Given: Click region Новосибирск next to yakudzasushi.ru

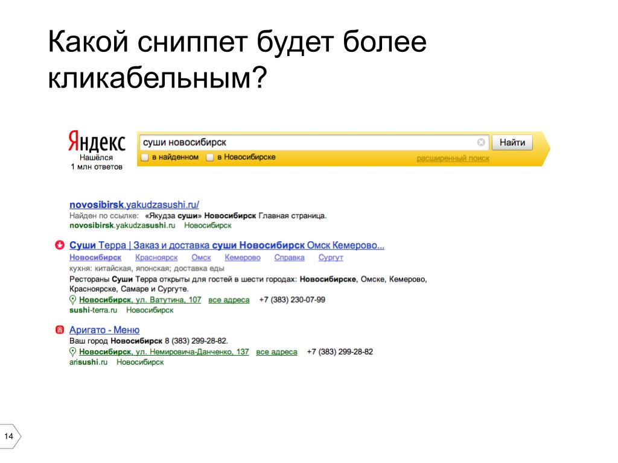Looking at the screenshot, I should click(208, 225).
